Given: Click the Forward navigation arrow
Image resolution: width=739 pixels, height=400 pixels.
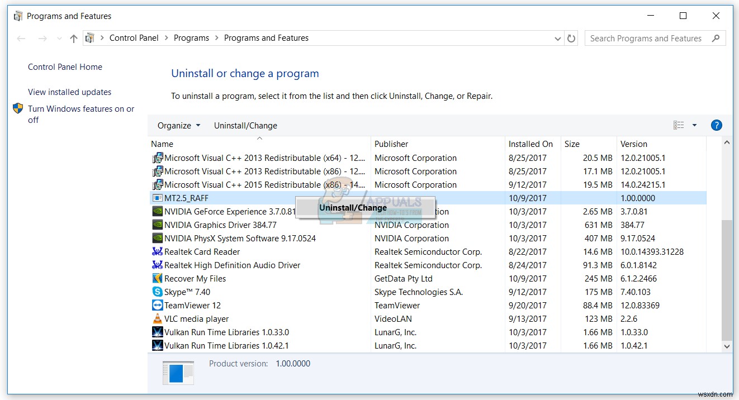Looking at the screenshot, I should click(x=42, y=39).
